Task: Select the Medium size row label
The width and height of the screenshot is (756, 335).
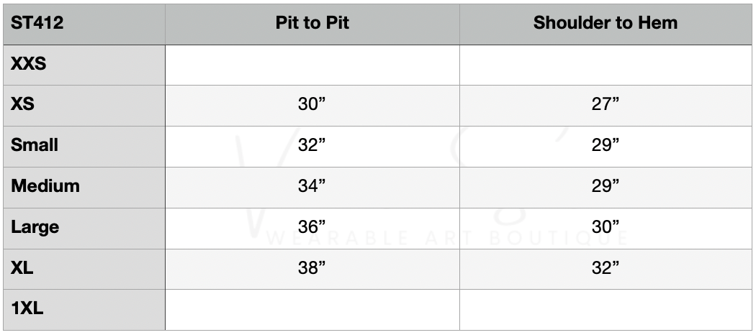Action: (x=45, y=186)
